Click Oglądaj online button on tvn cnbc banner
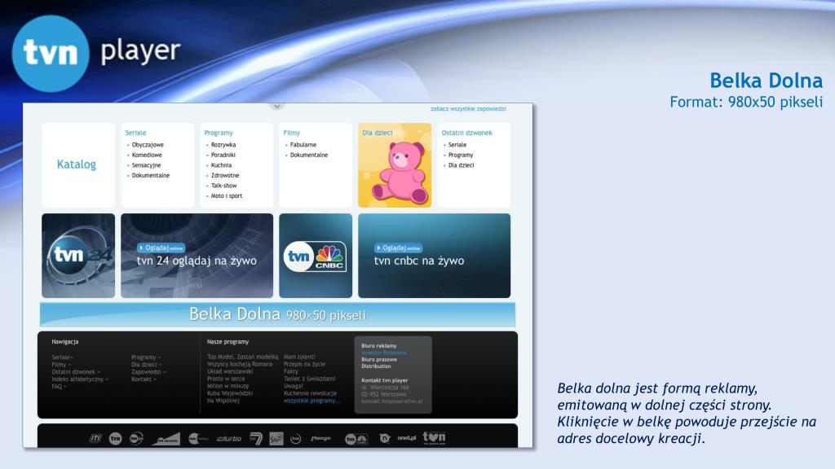The width and height of the screenshot is (835, 469). coord(398,248)
